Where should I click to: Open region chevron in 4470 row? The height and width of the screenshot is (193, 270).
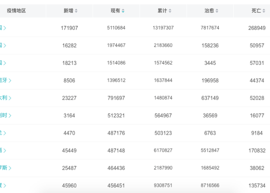5,133
